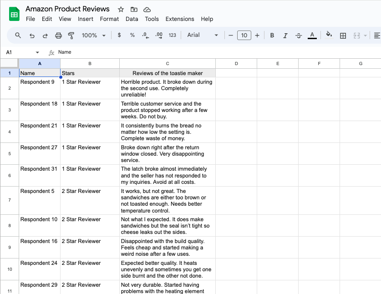The height and width of the screenshot is (294, 381).
Task: Open the Format menu
Action: pos(109,19)
